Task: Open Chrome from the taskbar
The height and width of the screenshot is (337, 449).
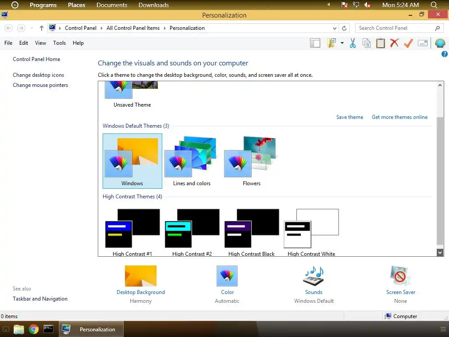Action: tap(33, 329)
